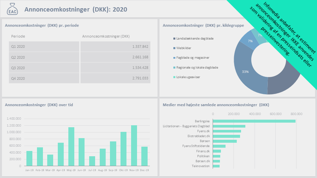317x178 pixels.
Task: Click the Berlingske horizontal bar
Action: pyautogui.click(x=254, y=121)
